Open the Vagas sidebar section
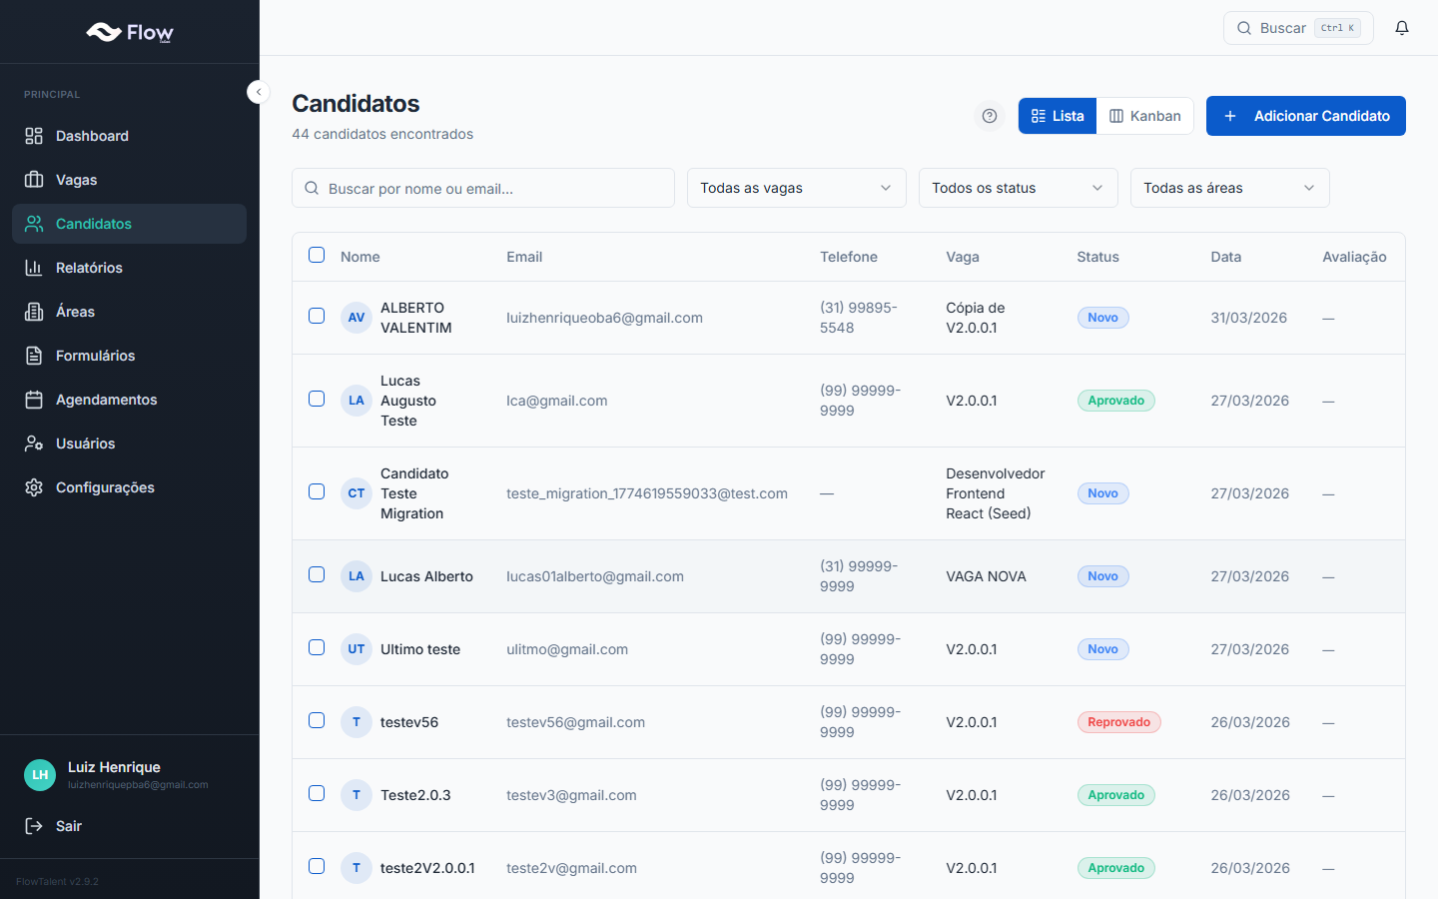This screenshot has width=1438, height=899. pyautogui.click(x=76, y=180)
